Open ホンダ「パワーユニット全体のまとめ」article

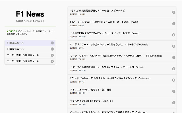(109, 45)
